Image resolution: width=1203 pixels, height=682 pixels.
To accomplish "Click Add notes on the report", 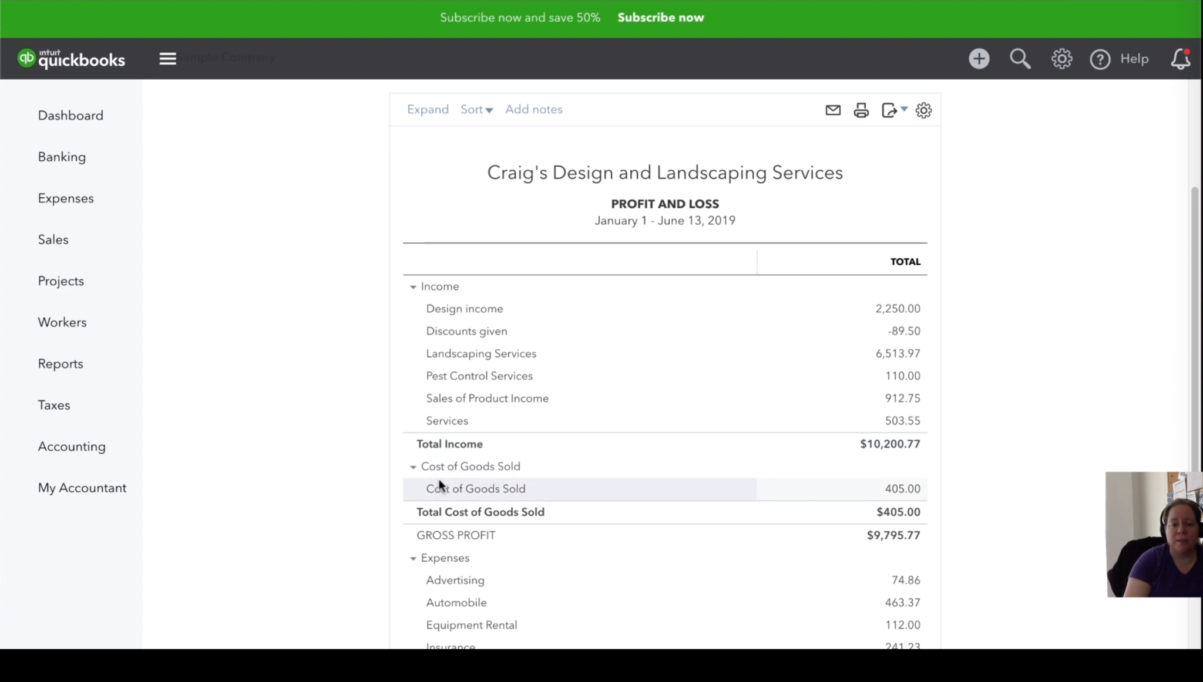I will pyautogui.click(x=533, y=110).
